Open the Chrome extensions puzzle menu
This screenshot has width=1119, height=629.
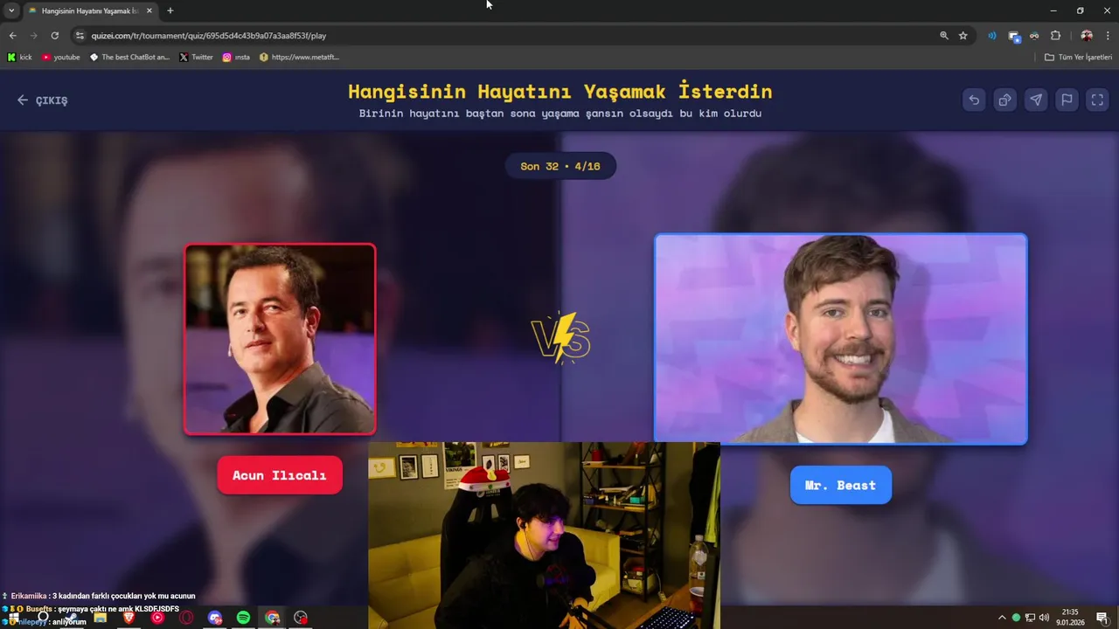tap(1055, 36)
